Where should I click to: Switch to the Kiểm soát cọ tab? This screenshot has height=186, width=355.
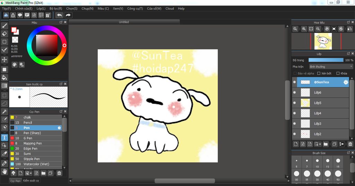[31, 180]
